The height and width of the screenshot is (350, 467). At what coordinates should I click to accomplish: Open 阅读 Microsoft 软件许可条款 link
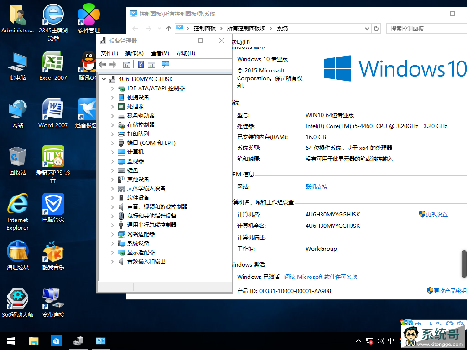point(321,277)
